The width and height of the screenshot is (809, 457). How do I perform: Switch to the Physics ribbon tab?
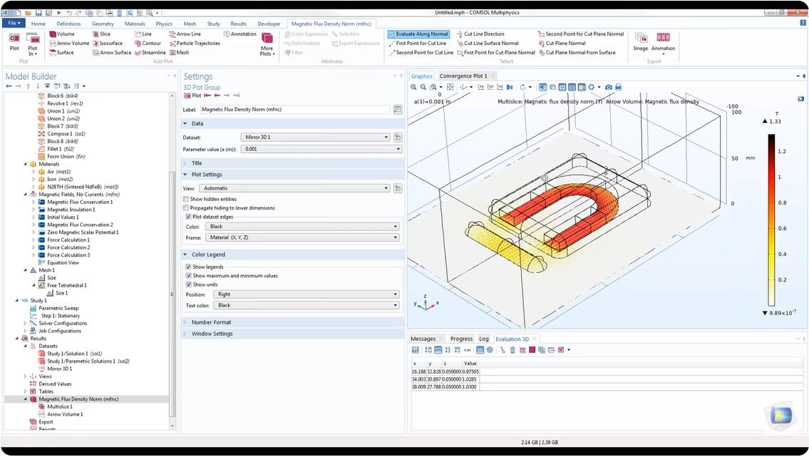coord(164,24)
